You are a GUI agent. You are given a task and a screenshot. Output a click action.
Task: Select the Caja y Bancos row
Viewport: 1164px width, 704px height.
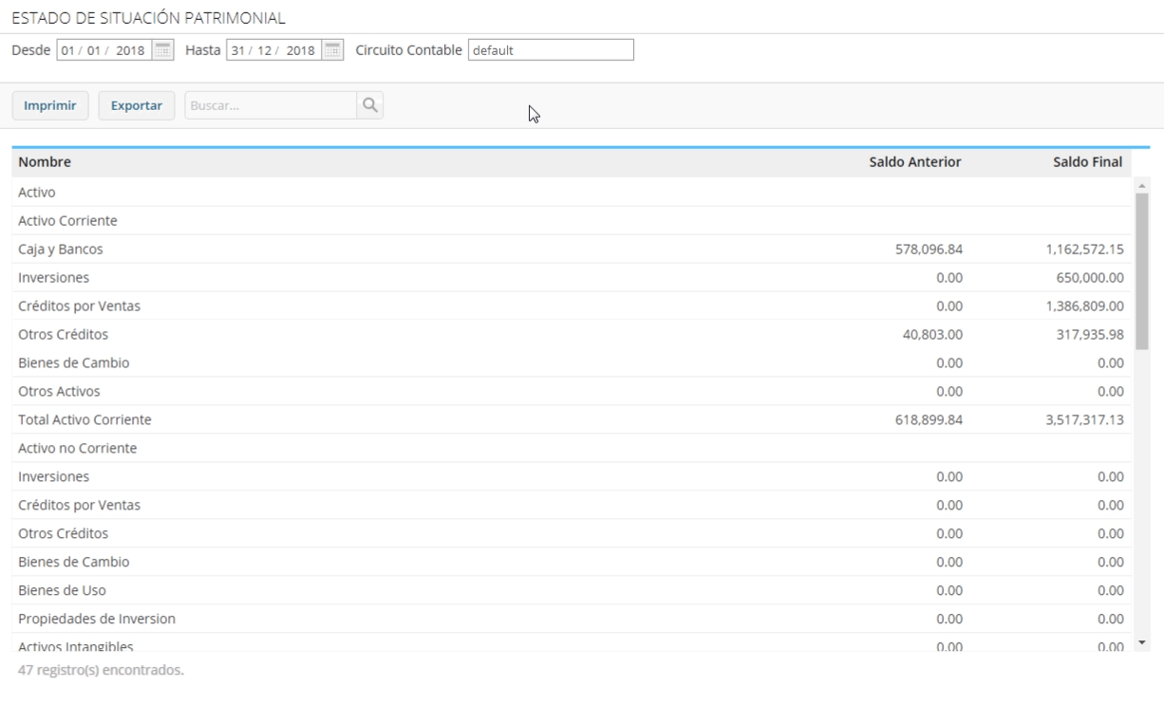click(572, 250)
